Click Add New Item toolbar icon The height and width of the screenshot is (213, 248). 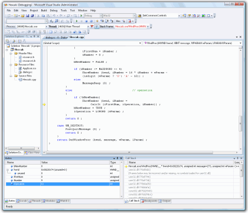tap(16, 16)
